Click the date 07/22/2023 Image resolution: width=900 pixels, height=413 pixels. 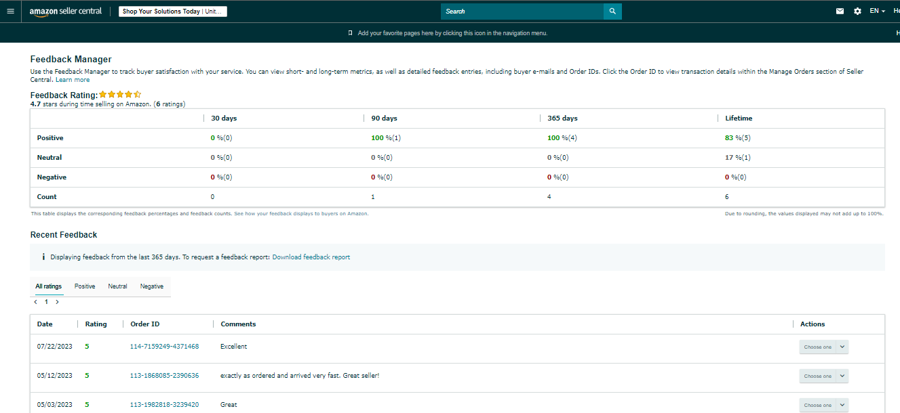pyautogui.click(x=55, y=347)
